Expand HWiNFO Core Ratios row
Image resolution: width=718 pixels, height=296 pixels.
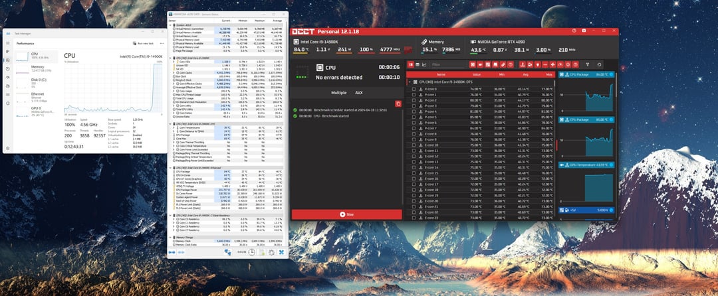[174, 113]
